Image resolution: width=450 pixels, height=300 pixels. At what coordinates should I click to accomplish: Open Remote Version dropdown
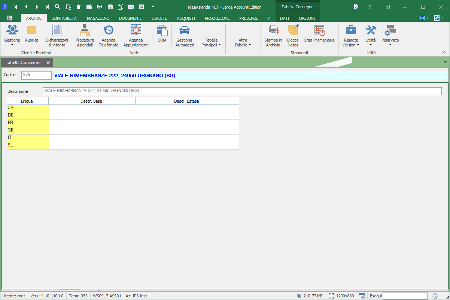[x=351, y=36]
